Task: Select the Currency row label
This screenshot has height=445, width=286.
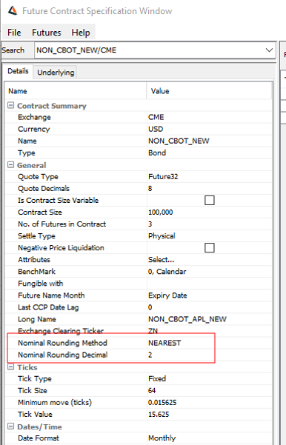Action: 34,129
